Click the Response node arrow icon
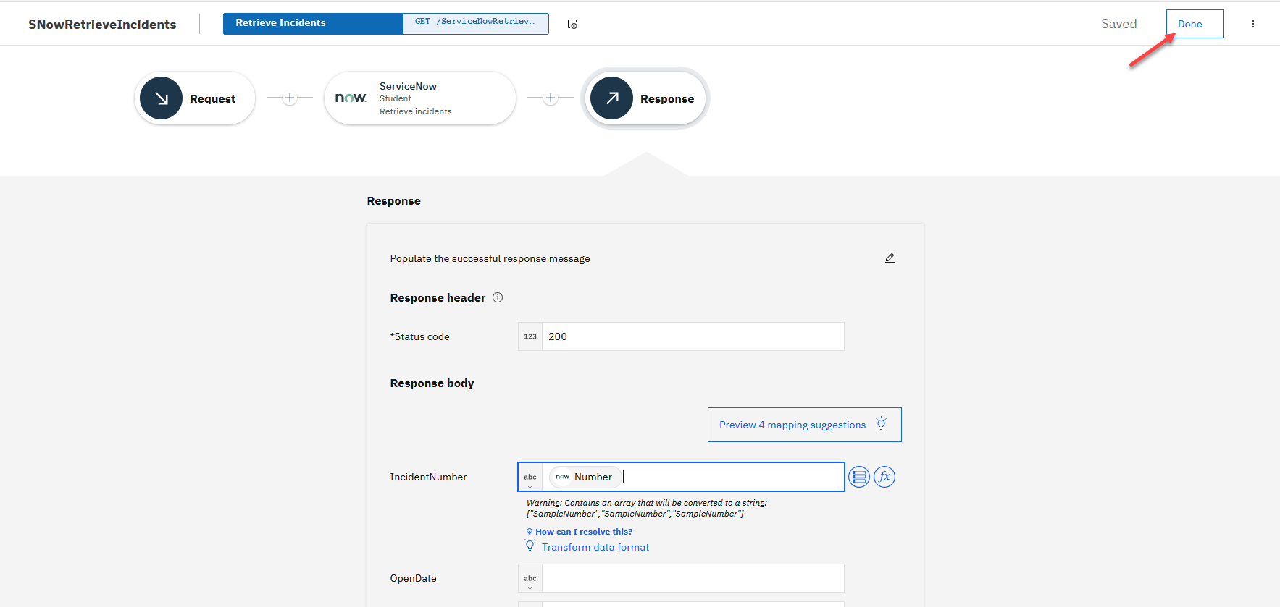Viewport: 1280px width, 607px height. (611, 98)
